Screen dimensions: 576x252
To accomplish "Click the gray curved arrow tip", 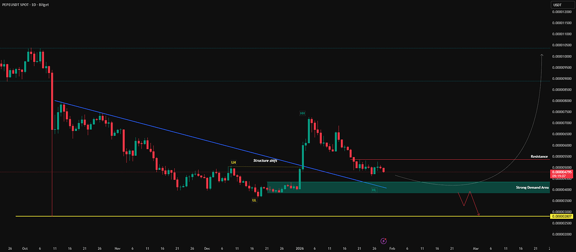I will (x=542, y=55).
